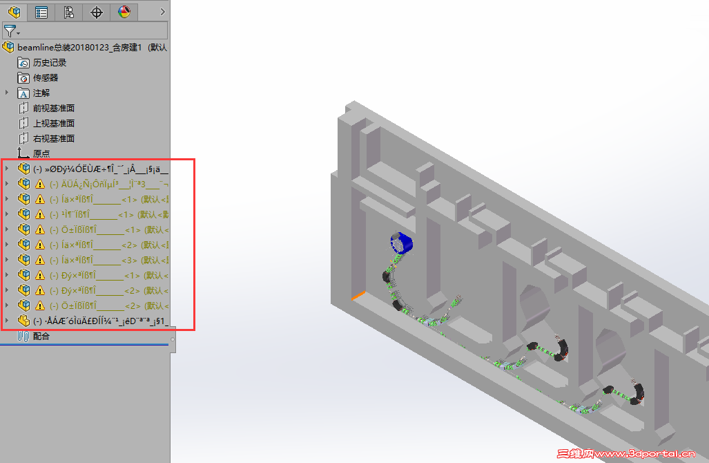
Task: Select the 配合 mates folder label
Action: pos(41,337)
